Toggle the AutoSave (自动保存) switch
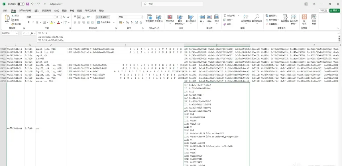 click(21, 4)
